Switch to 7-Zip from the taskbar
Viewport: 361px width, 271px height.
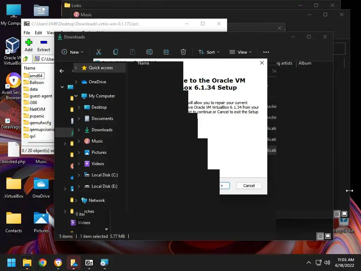[x=89, y=263]
